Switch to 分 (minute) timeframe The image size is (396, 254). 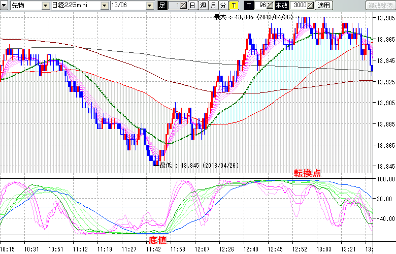coord(223,6)
